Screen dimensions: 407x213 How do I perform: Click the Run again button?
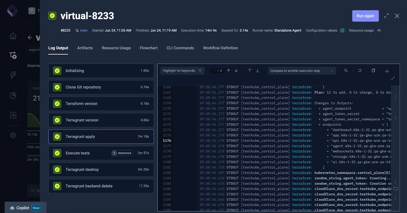pos(365,16)
